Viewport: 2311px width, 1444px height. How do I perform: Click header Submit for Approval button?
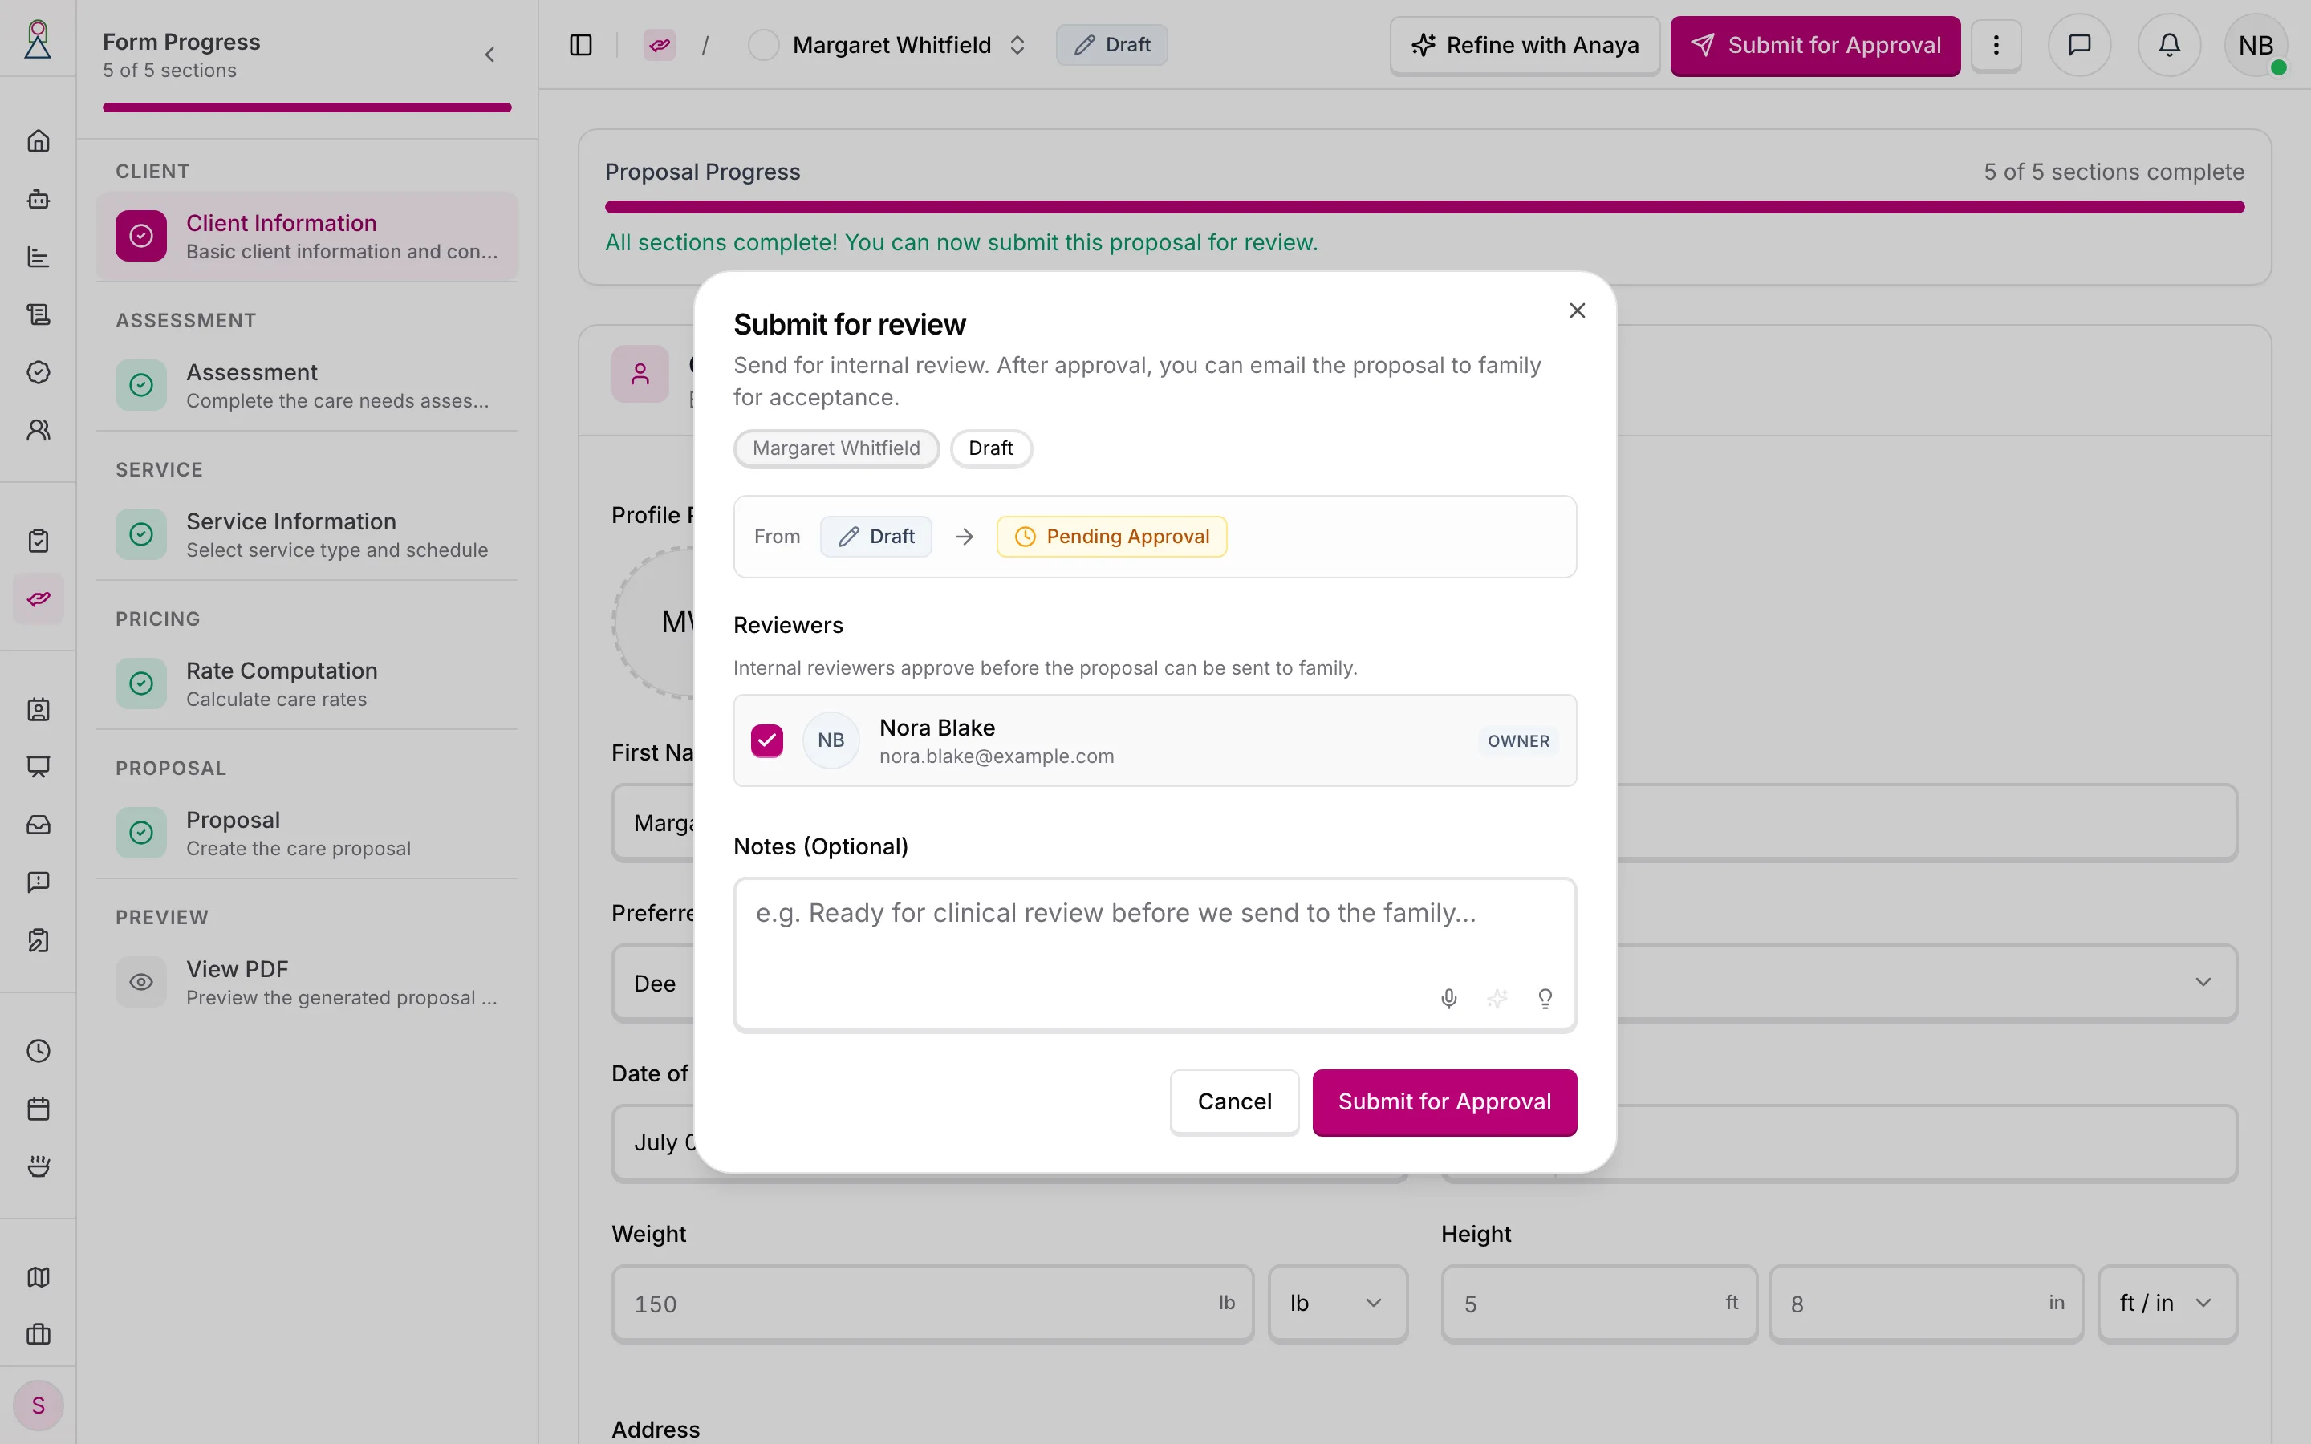1814,45
